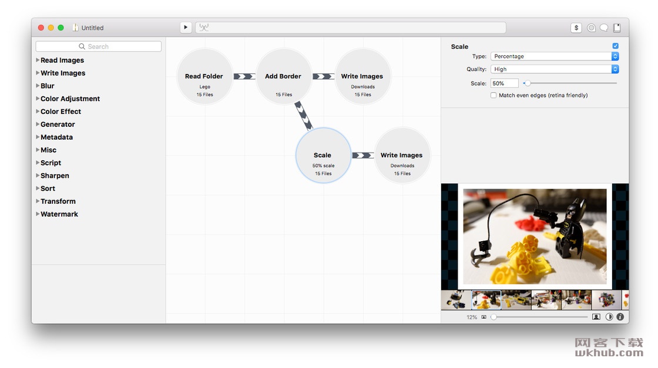Image resolution: width=658 pixels, height=368 pixels.
Task: Select the Add Border node
Action: click(x=284, y=76)
